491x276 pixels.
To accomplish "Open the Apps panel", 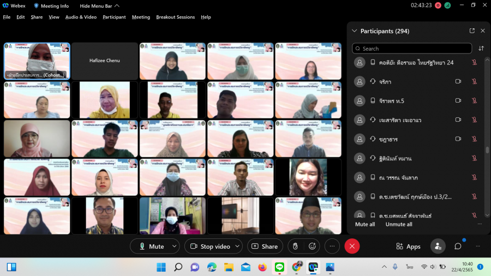I will 408,247.
